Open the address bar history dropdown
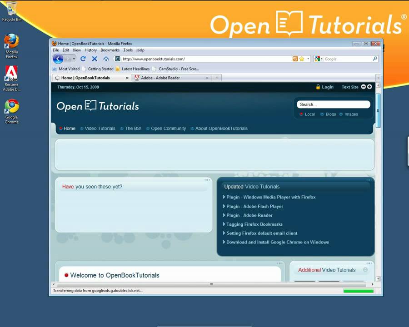 (308, 59)
